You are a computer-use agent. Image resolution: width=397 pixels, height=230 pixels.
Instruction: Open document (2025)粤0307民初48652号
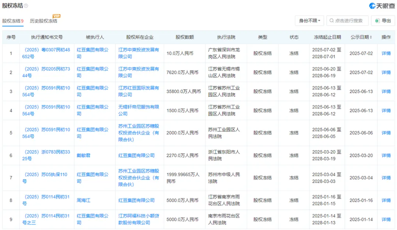46,53
